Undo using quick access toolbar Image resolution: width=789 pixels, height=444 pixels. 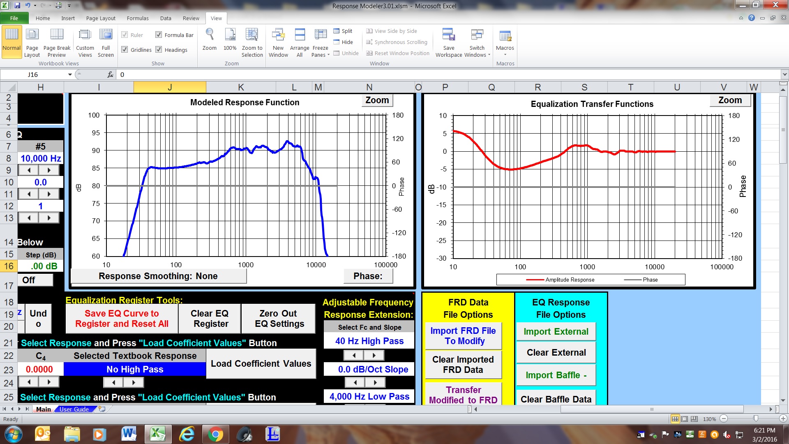(x=28, y=5)
